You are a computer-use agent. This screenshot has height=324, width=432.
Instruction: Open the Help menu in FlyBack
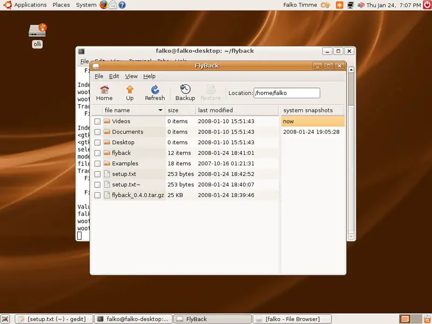[150, 76]
